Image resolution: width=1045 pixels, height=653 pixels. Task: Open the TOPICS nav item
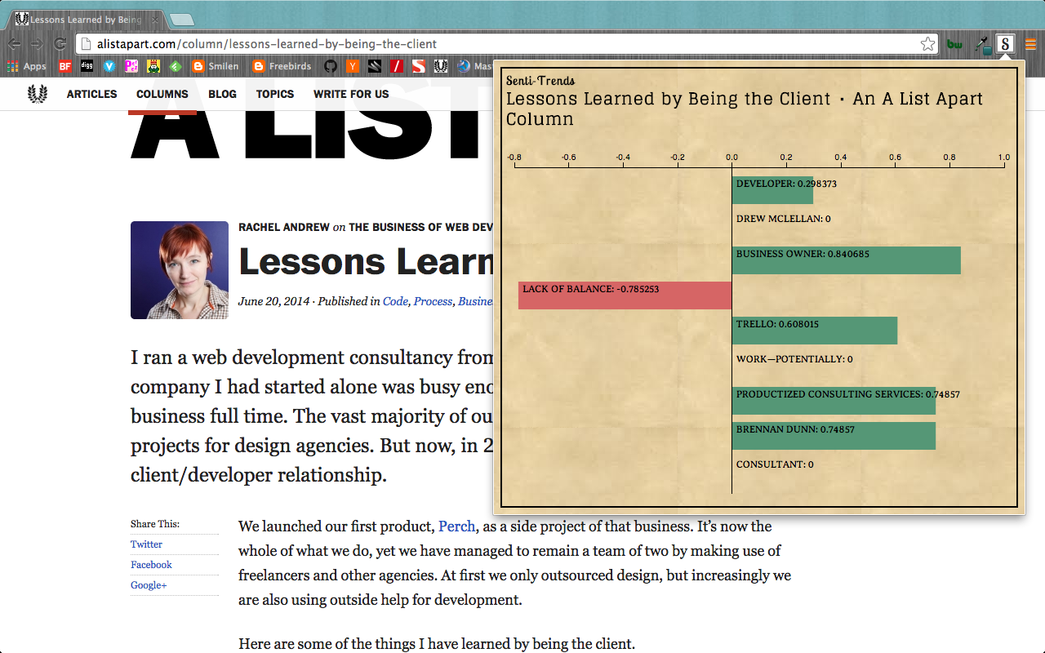click(275, 94)
